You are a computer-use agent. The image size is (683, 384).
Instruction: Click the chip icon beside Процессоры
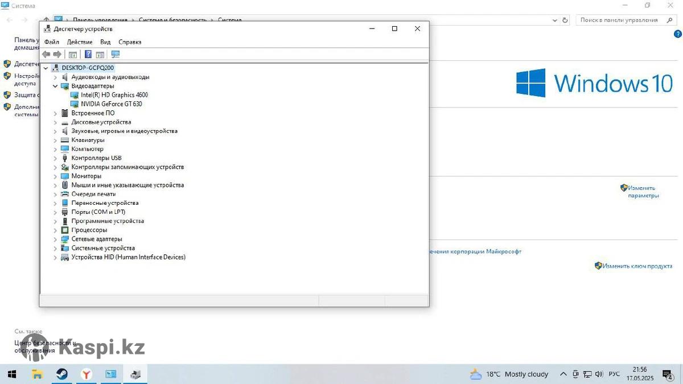click(65, 230)
